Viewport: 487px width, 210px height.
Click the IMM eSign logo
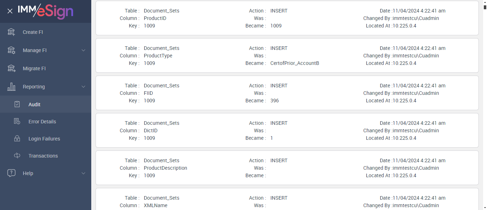(46, 11)
